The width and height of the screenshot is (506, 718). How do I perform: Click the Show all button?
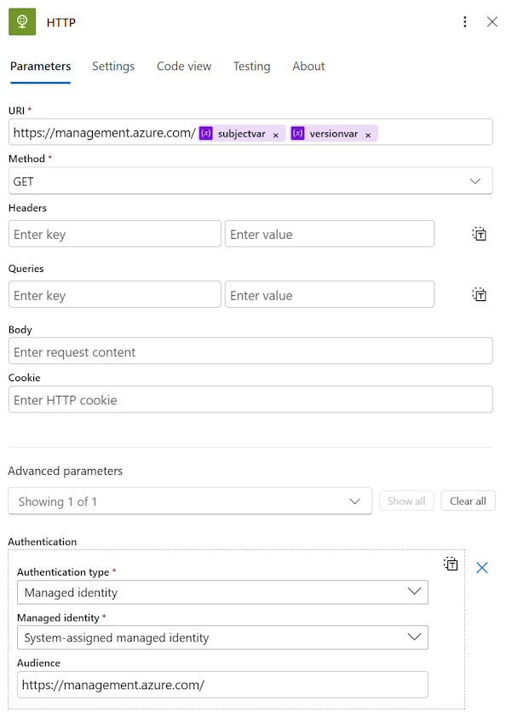pyautogui.click(x=406, y=501)
